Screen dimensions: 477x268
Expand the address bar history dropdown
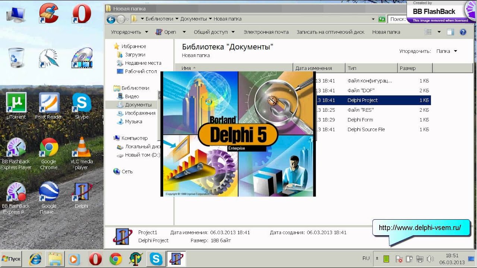373,19
